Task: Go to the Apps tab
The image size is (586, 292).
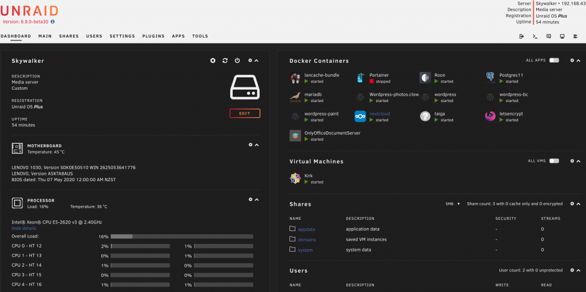Action: 178,36
